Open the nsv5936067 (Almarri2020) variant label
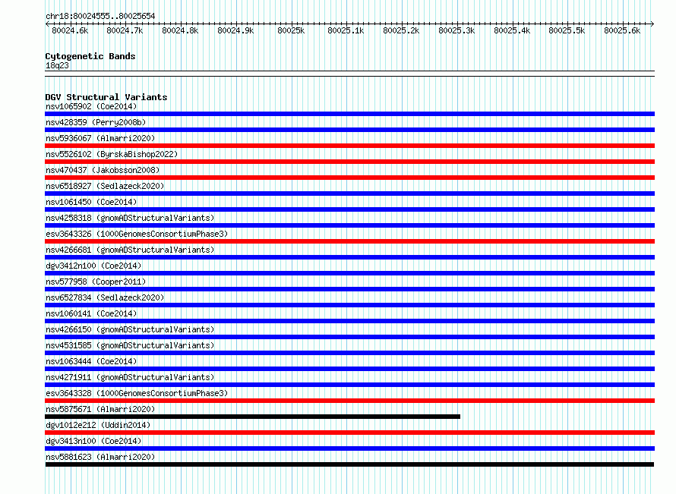The width and height of the screenshot is (676, 494). pos(100,138)
